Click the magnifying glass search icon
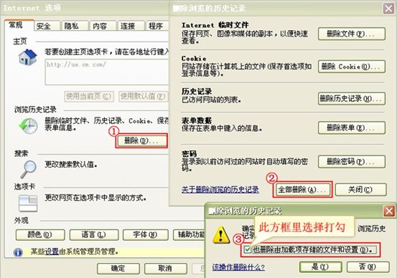This screenshot has height=278, width=397. coord(29,169)
